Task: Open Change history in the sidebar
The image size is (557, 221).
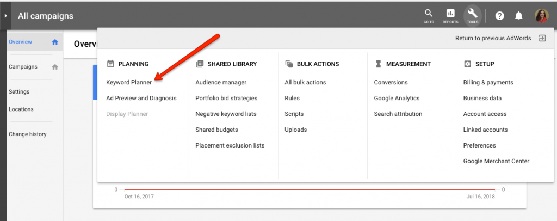Action: [x=28, y=134]
